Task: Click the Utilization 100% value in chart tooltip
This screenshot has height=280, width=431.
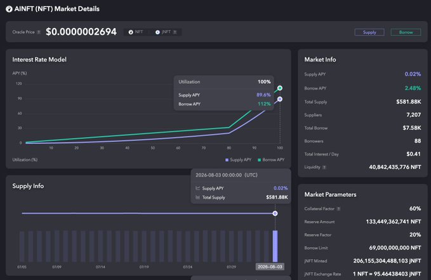Action: (x=264, y=82)
